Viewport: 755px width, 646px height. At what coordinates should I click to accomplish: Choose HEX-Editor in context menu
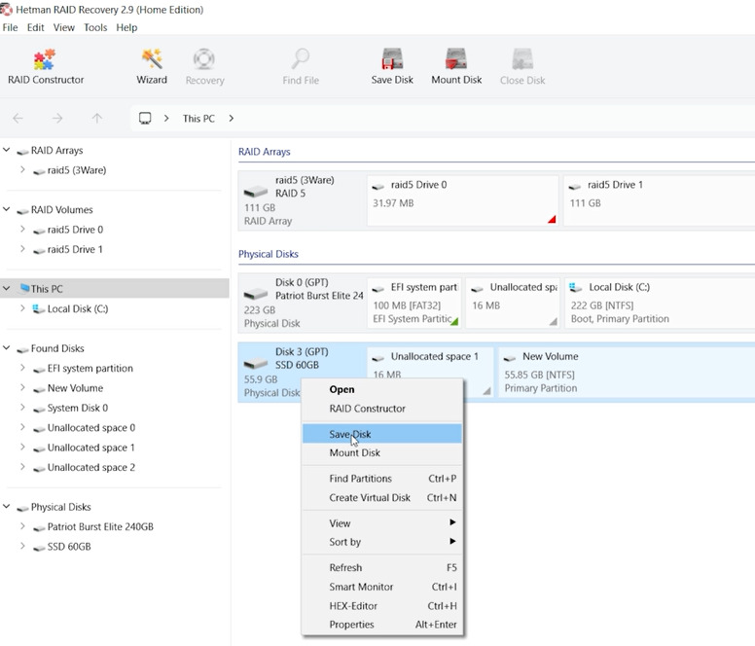381,606
